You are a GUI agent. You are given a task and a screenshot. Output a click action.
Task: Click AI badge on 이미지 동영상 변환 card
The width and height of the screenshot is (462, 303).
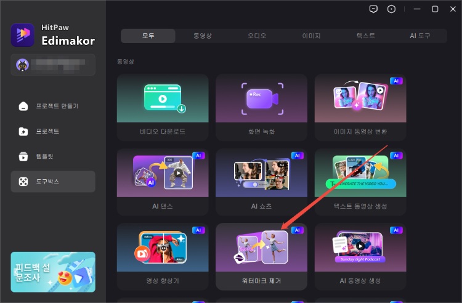[396, 81]
